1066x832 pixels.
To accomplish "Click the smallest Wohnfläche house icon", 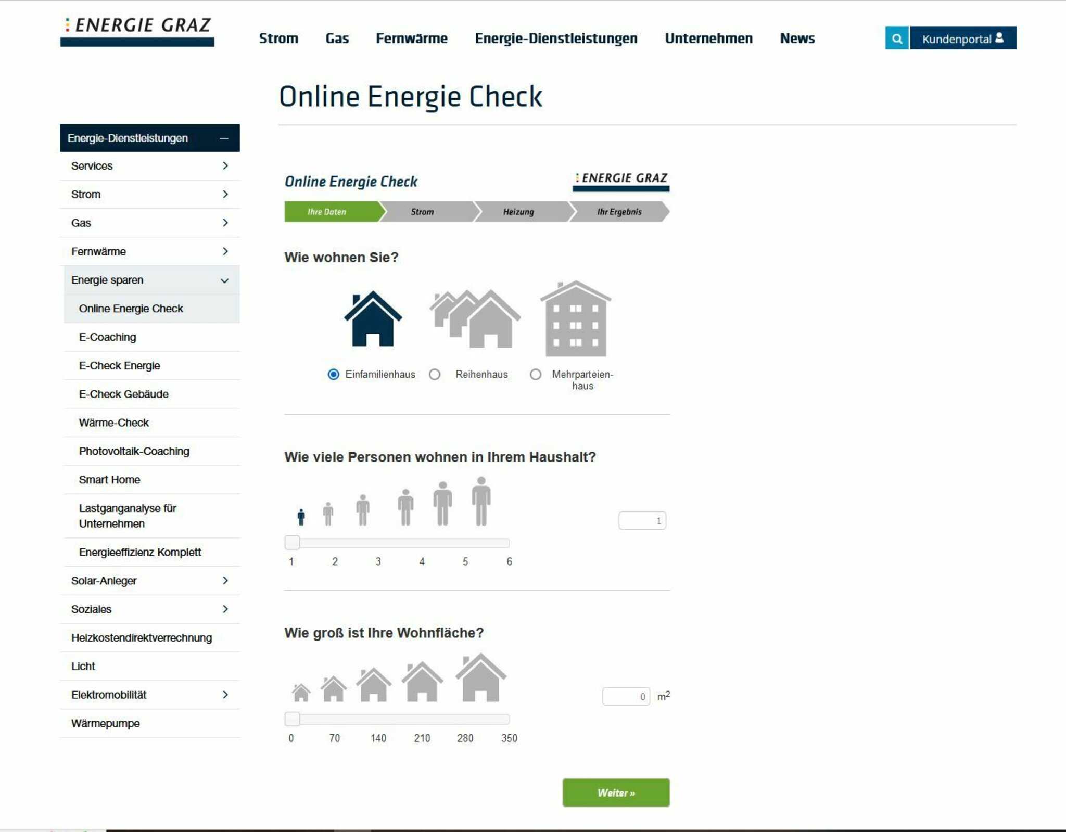I will (x=301, y=693).
